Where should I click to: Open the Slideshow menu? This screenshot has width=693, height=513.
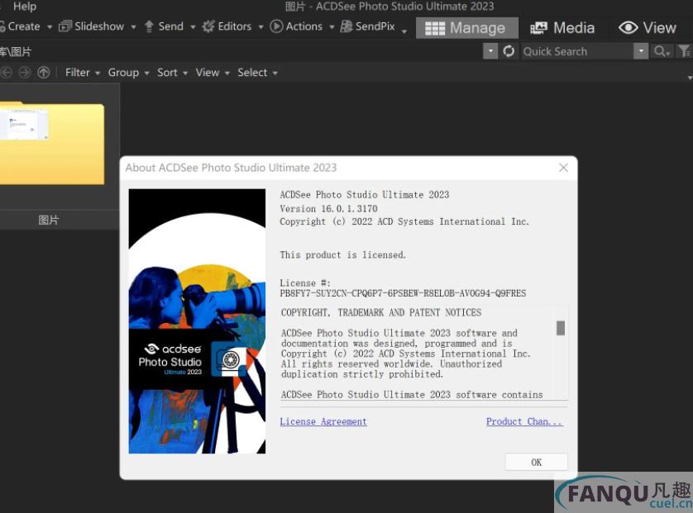pyautogui.click(x=99, y=26)
